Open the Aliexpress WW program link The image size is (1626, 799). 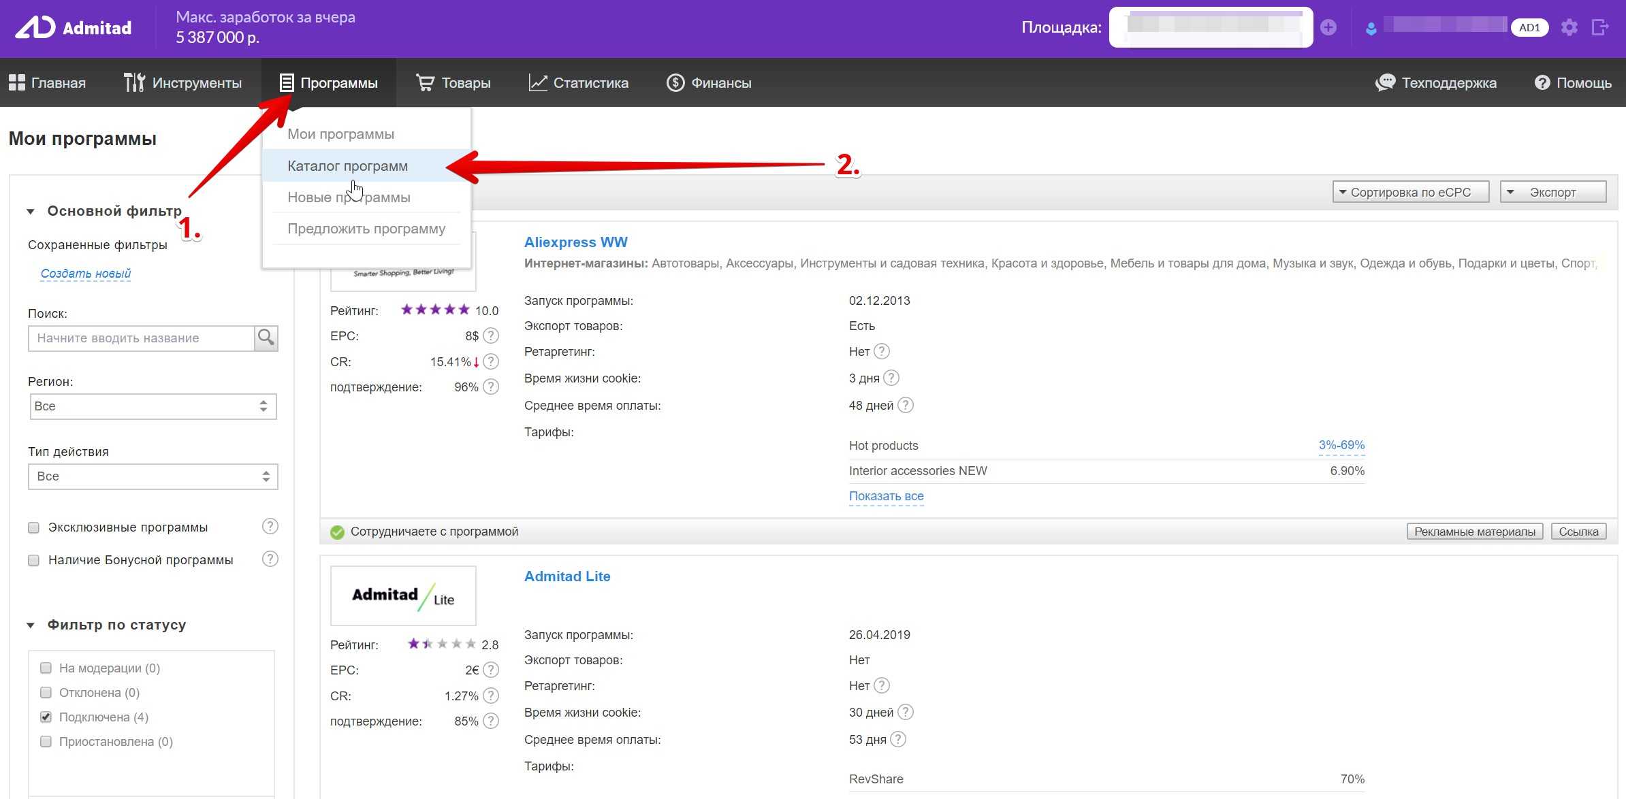pyautogui.click(x=576, y=242)
